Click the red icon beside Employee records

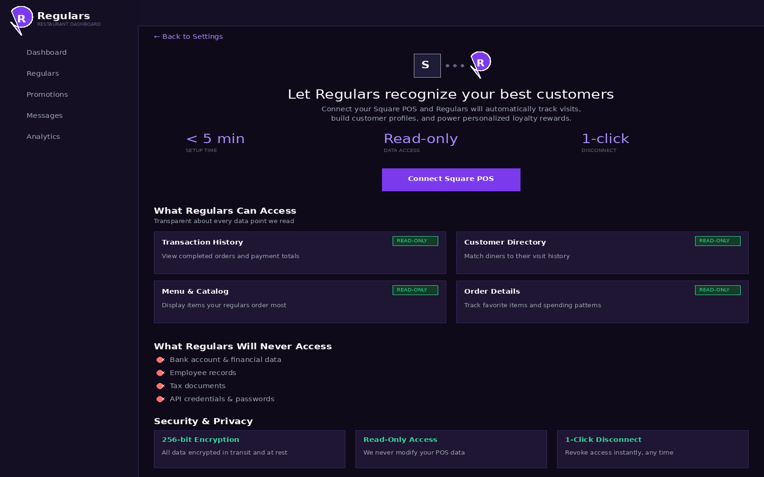pyautogui.click(x=160, y=373)
